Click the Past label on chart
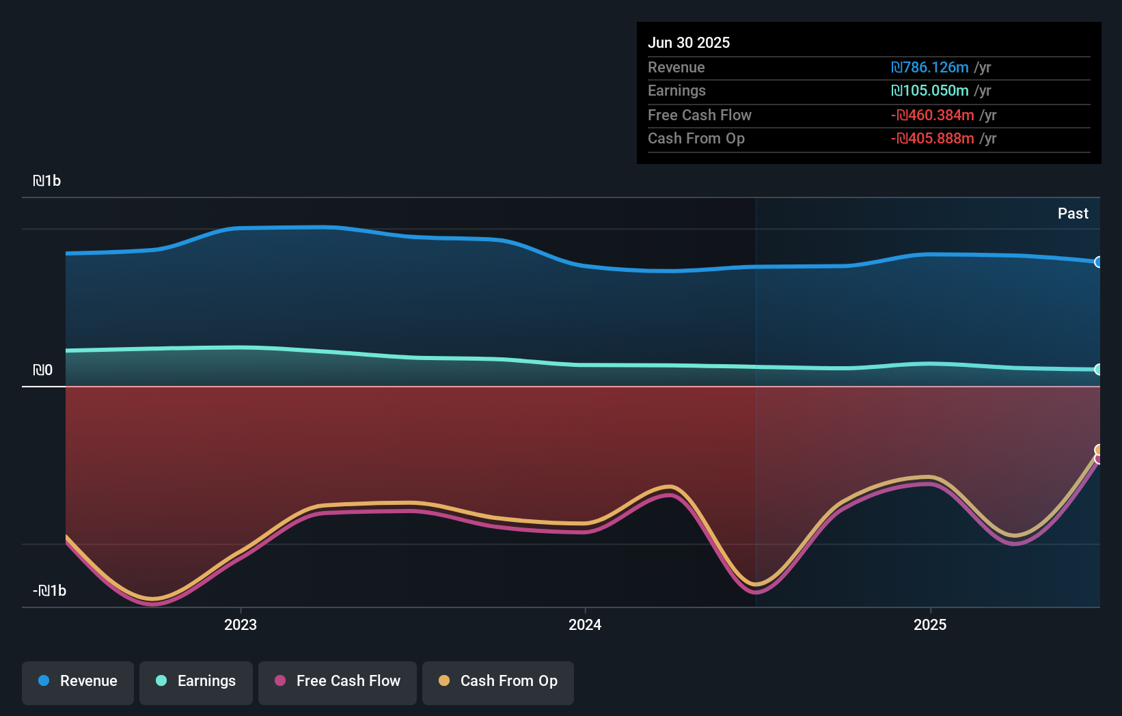The image size is (1122, 716). click(x=1073, y=214)
